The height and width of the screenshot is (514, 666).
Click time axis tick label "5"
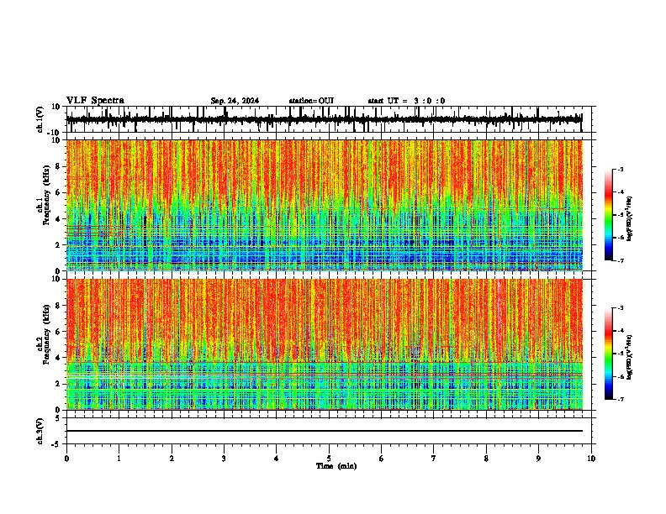(329, 459)
